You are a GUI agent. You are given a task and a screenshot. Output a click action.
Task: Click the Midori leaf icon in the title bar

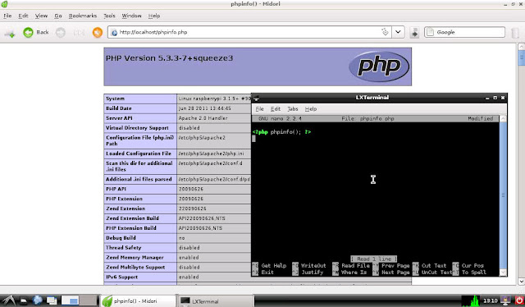click(4, 4)
